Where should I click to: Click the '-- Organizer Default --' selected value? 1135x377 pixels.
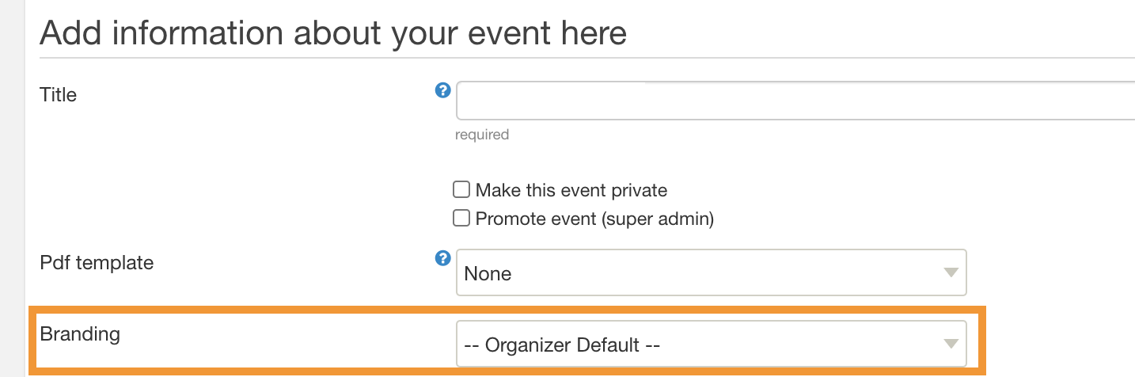point(562,345)
